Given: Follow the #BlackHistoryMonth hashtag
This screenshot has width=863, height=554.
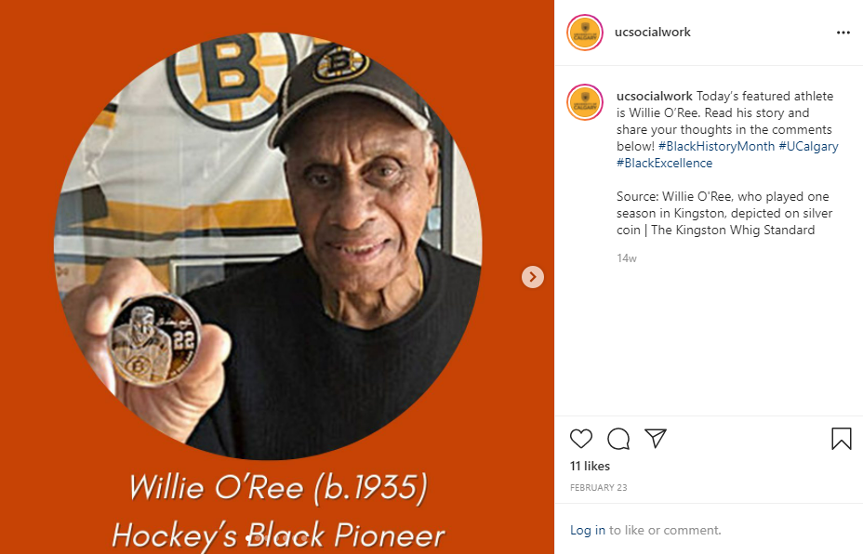Looking at the screenshot, I should 716,146.
